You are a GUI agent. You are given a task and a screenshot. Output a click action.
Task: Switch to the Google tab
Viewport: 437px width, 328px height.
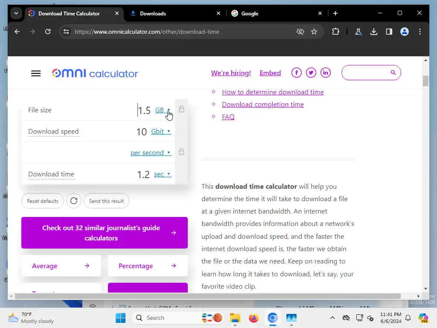250,13
